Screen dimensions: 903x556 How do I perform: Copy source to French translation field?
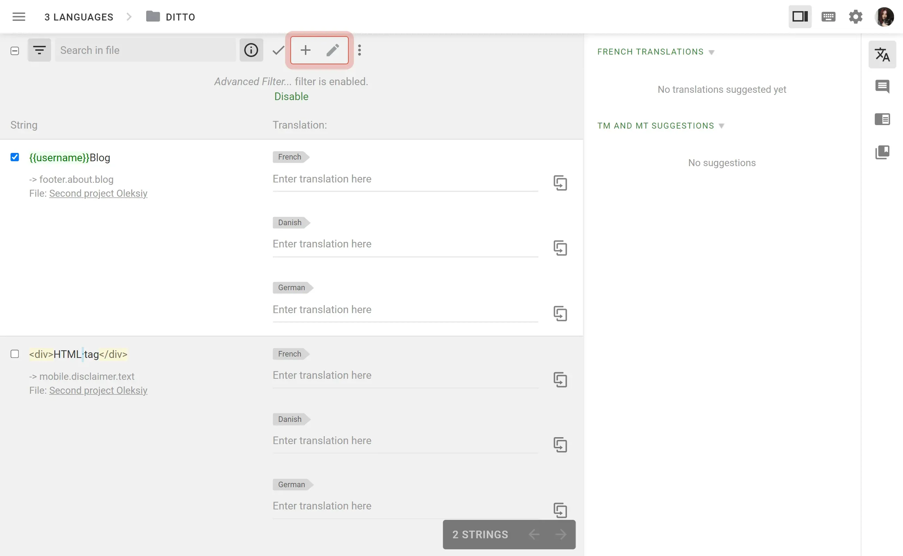click(559, 182)
